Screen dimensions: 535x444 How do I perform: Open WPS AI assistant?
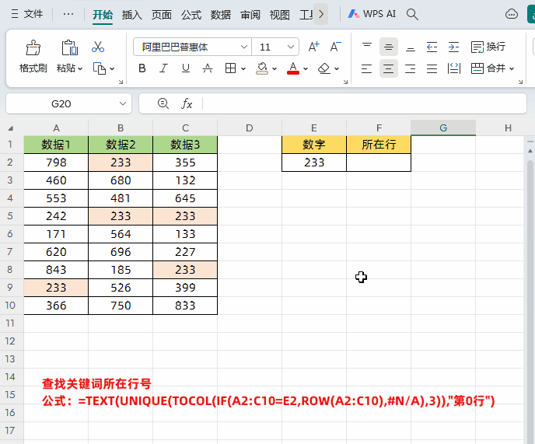pyautogui.click(x=372, y=14)
